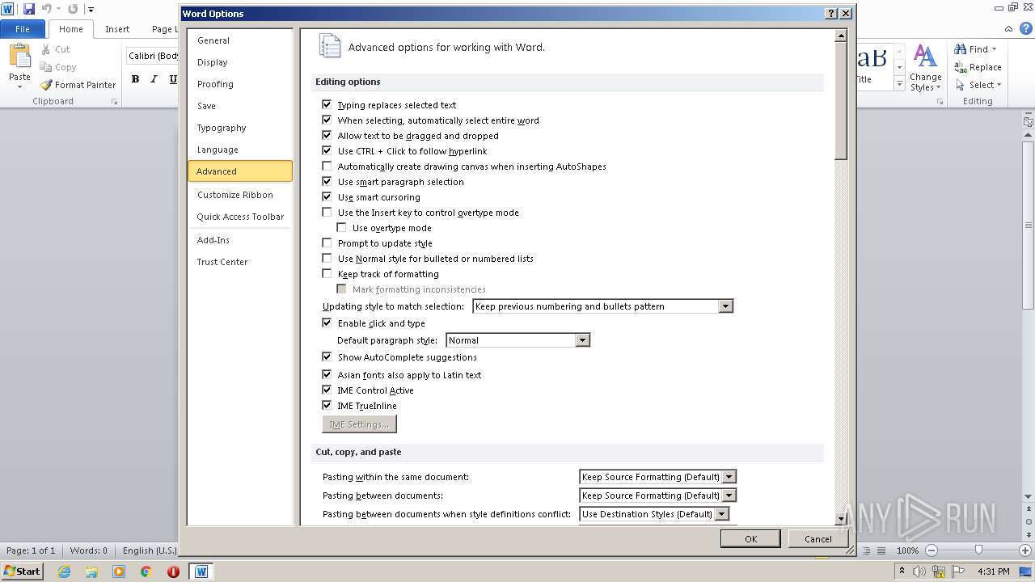Click zoom in plus button

1026,550
